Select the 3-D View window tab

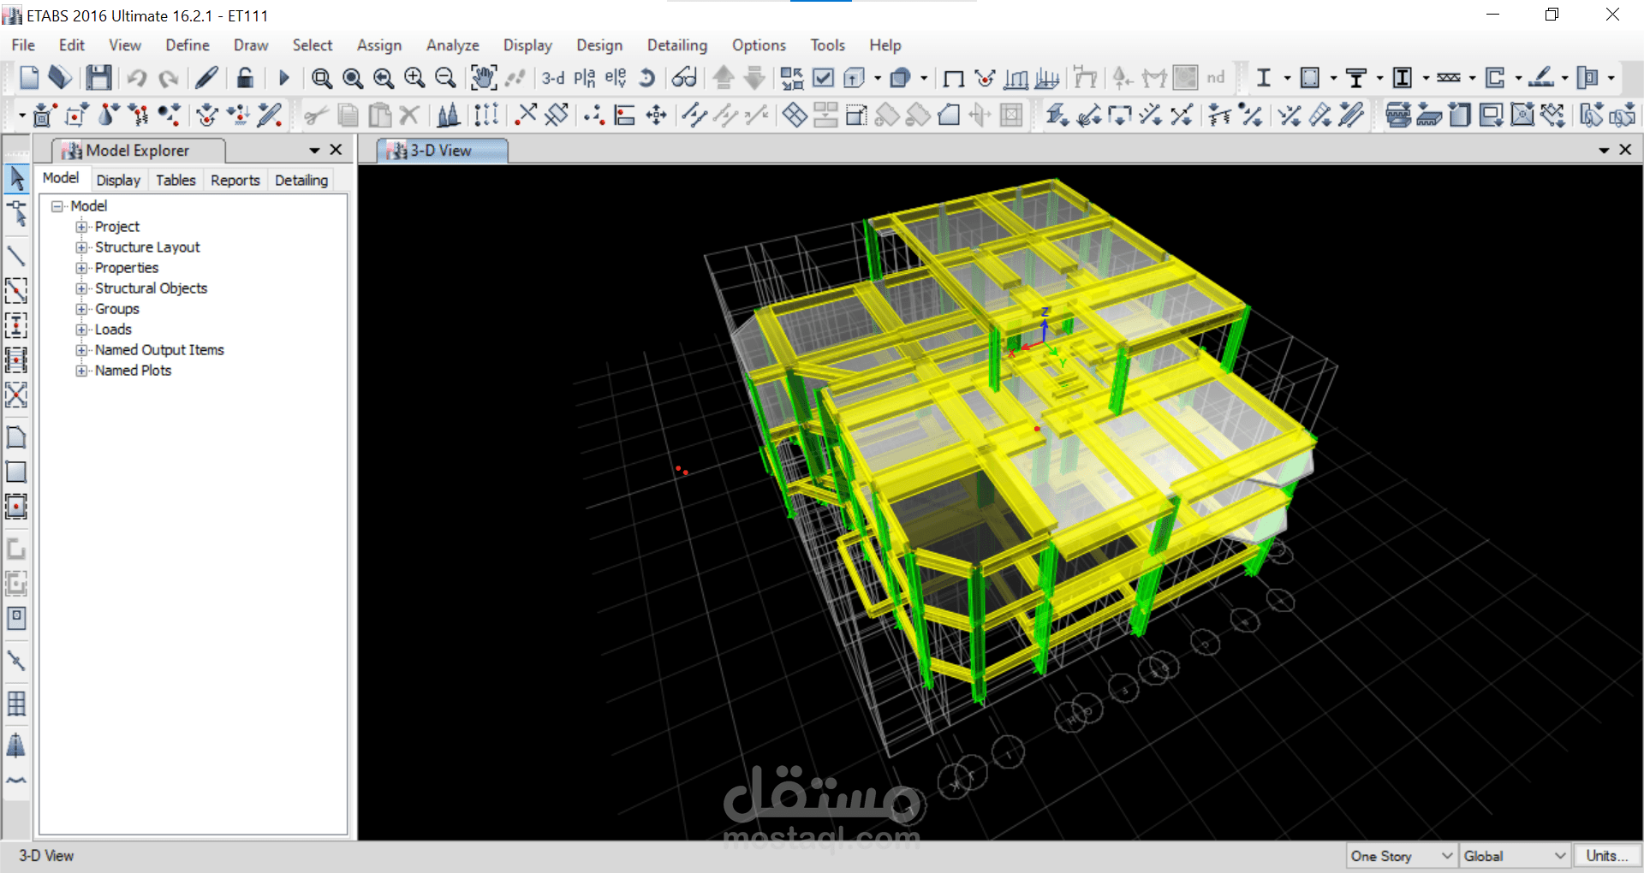[x=442, y=151]
